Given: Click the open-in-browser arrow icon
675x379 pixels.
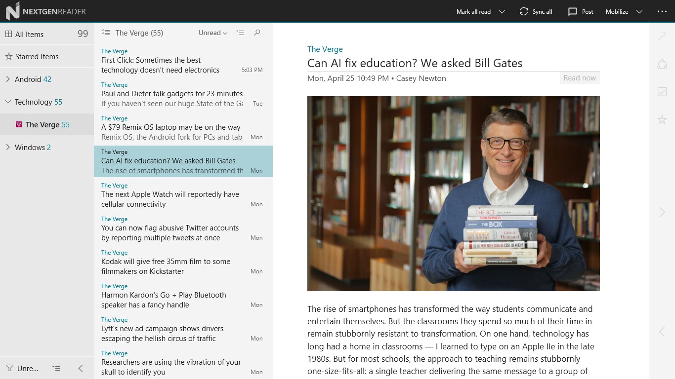Looking at the screenshot, I should click(662, 36).
